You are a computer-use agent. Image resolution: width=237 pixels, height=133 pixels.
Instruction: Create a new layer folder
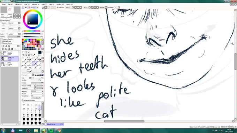pyautogui.click(x=9, y=46)
